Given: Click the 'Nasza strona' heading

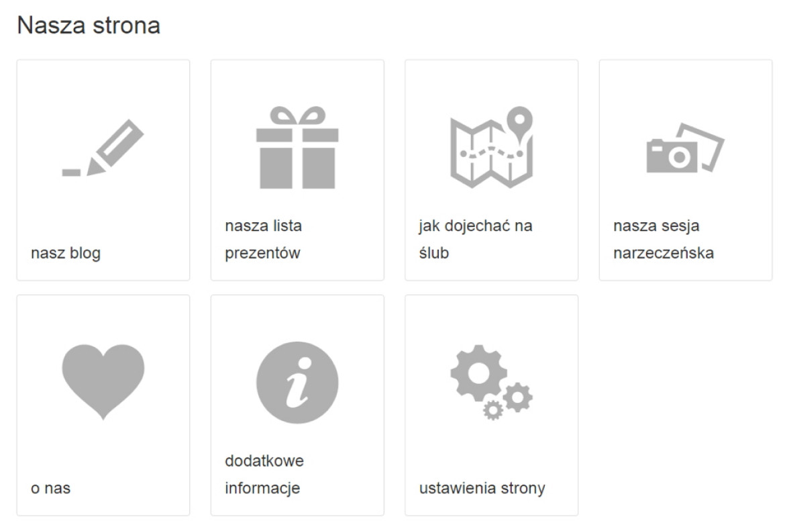Looking at the screenshot, I should 89,25.
